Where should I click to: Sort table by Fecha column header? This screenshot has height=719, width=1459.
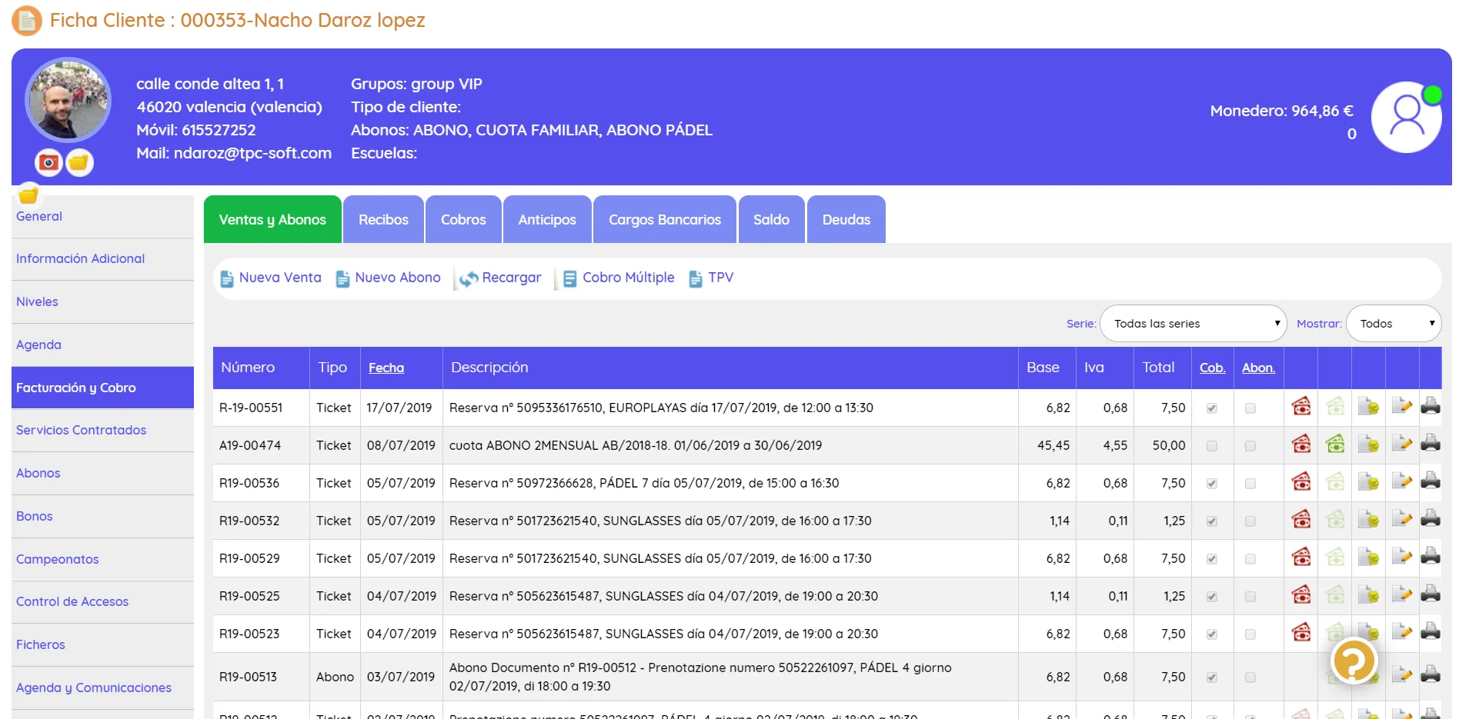click(x=386, y=368)
